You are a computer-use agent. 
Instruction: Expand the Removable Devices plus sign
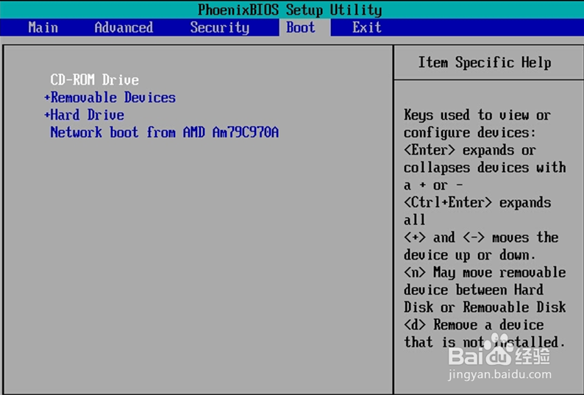coord(47,98)
